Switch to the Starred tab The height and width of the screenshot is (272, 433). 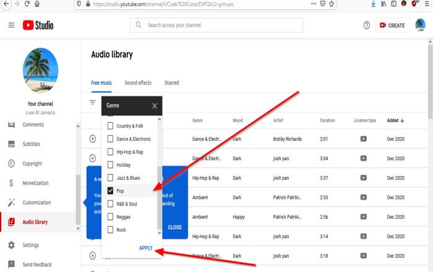tap(171, 83)
